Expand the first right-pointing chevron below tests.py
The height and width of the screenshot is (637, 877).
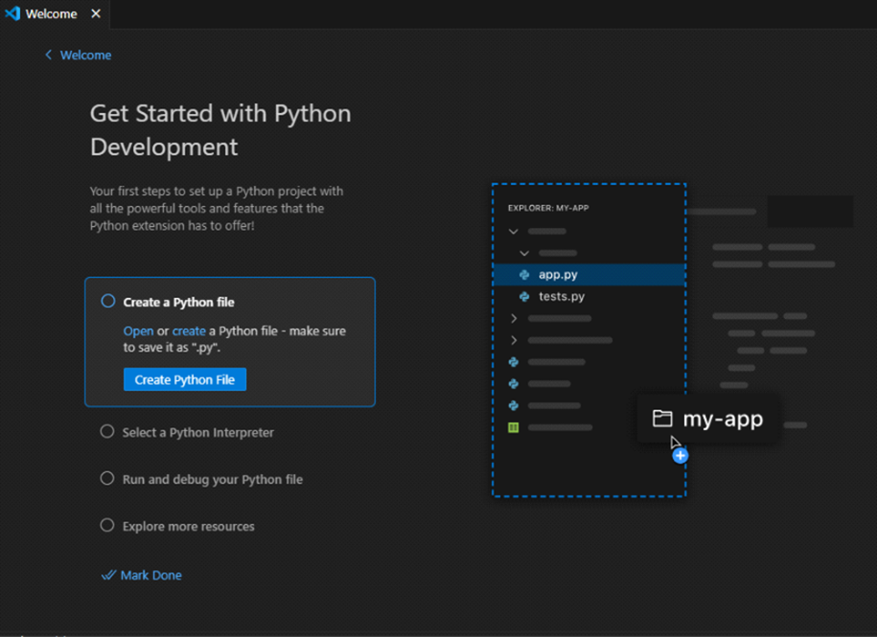click(x=514, y=318)
